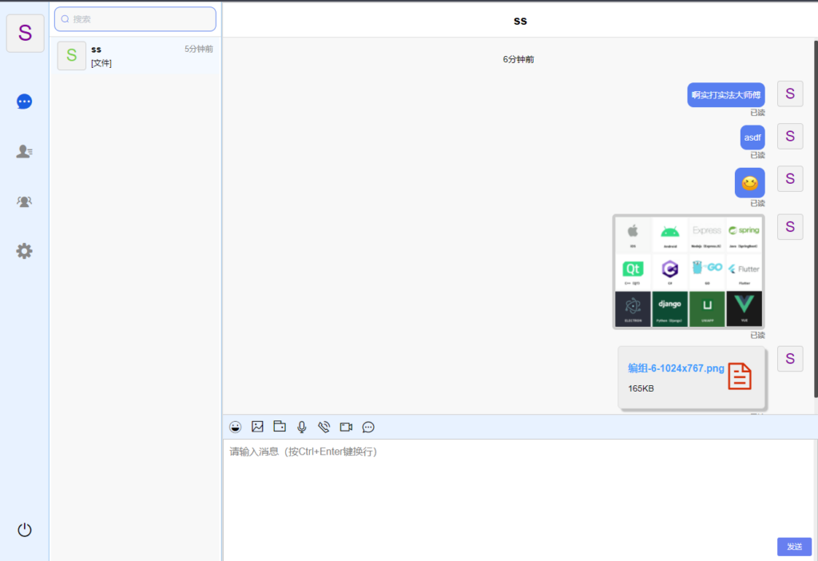Click sender avatar beside the file message
Viewport: 818px width, 561px height.
(x=790, y=359)
